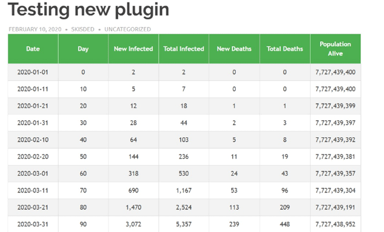Click the 7,727,438,952 population cell
This screenshot has height=232, width=384.
(336, 224)
